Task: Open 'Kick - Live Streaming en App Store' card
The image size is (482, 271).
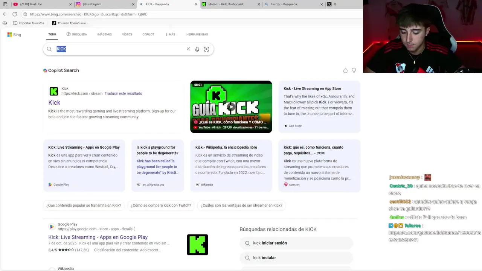Action: pos(319,107)
